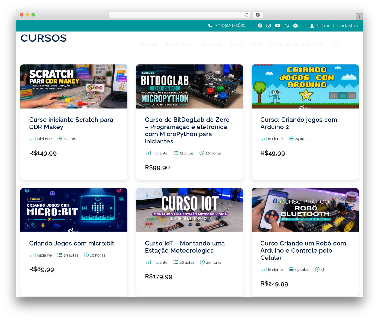Add a new browser tab

coord(359,17)
